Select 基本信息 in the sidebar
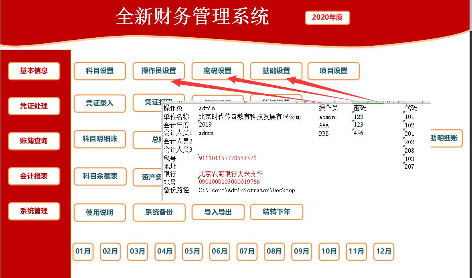The width and height of the screenshot is (472, 278). (34, 71)
